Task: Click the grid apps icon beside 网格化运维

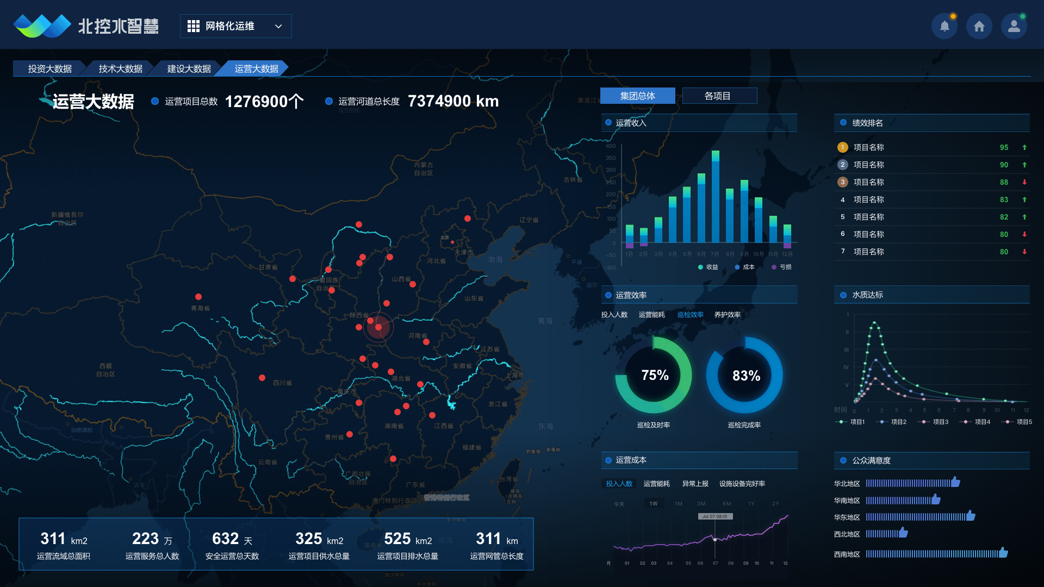Action: pyautogui.click(x=194, y=26)
